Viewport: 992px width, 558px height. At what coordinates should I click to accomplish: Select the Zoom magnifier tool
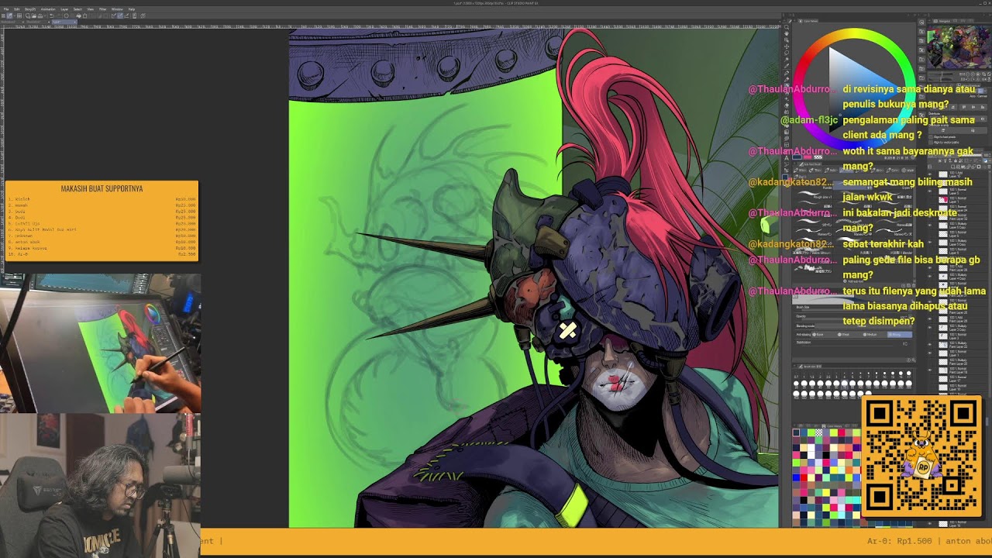pyautogui.click(x=787, y=27)
